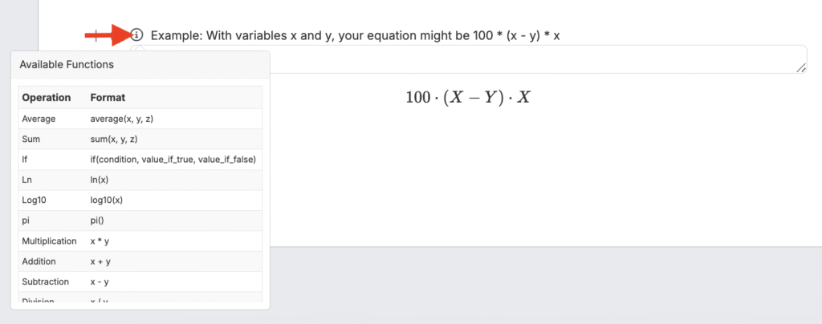This screenshot has width=822, height=324.
Task: Select the Ln operation name cell
Action: [27, 180]
